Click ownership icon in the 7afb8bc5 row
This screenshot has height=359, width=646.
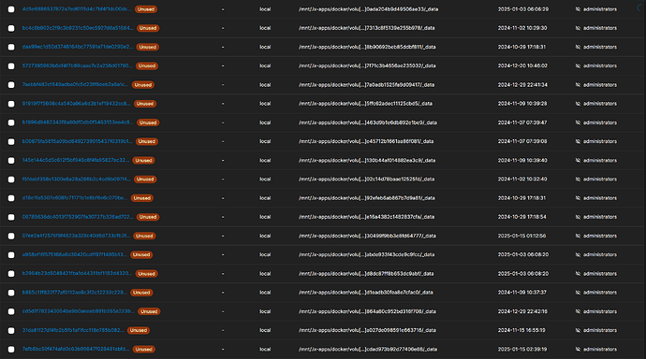[578, 349]
